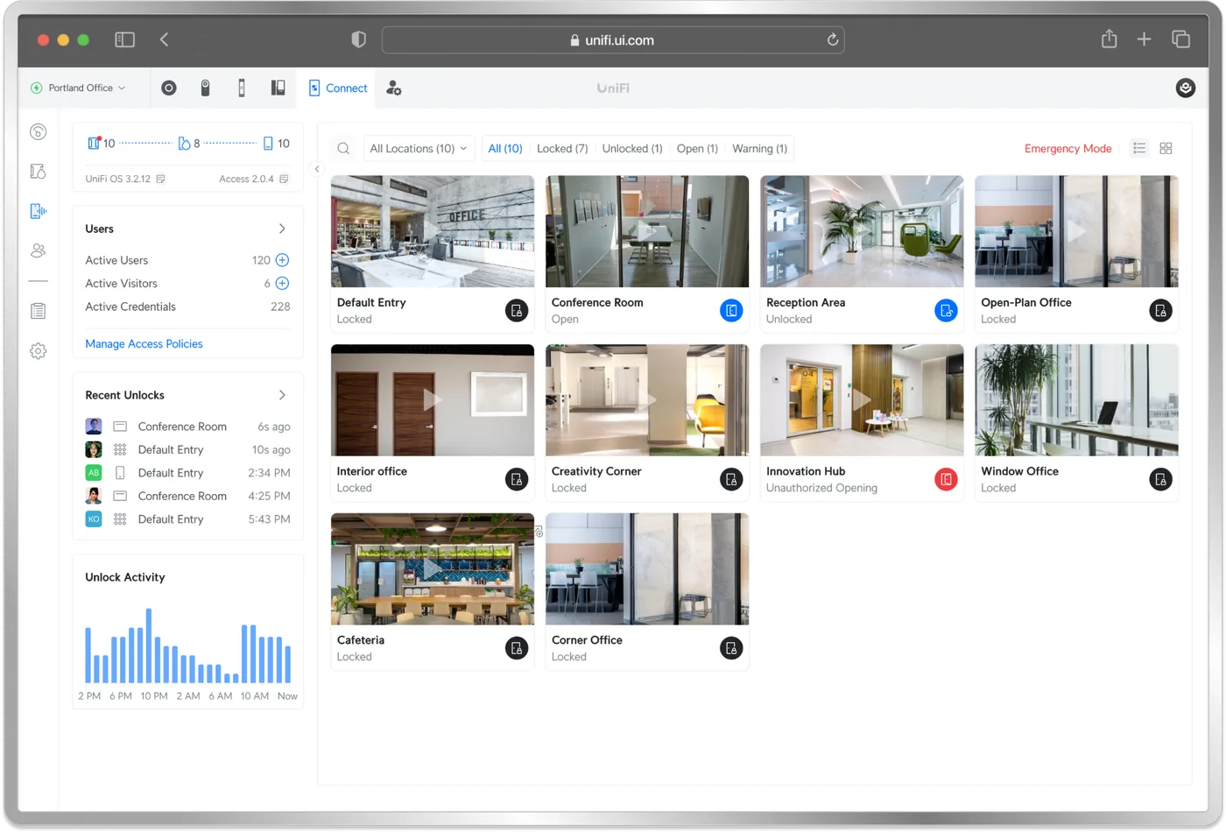Play the Creativity Corner camera thumbnail

(x=647, y=400)
